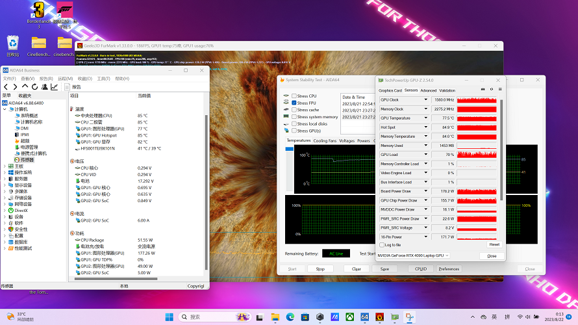Open Windows Start menu

(170, 317)
